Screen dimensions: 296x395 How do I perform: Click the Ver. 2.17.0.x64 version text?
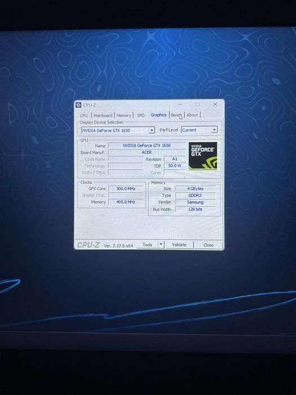[x=118, y=245]
